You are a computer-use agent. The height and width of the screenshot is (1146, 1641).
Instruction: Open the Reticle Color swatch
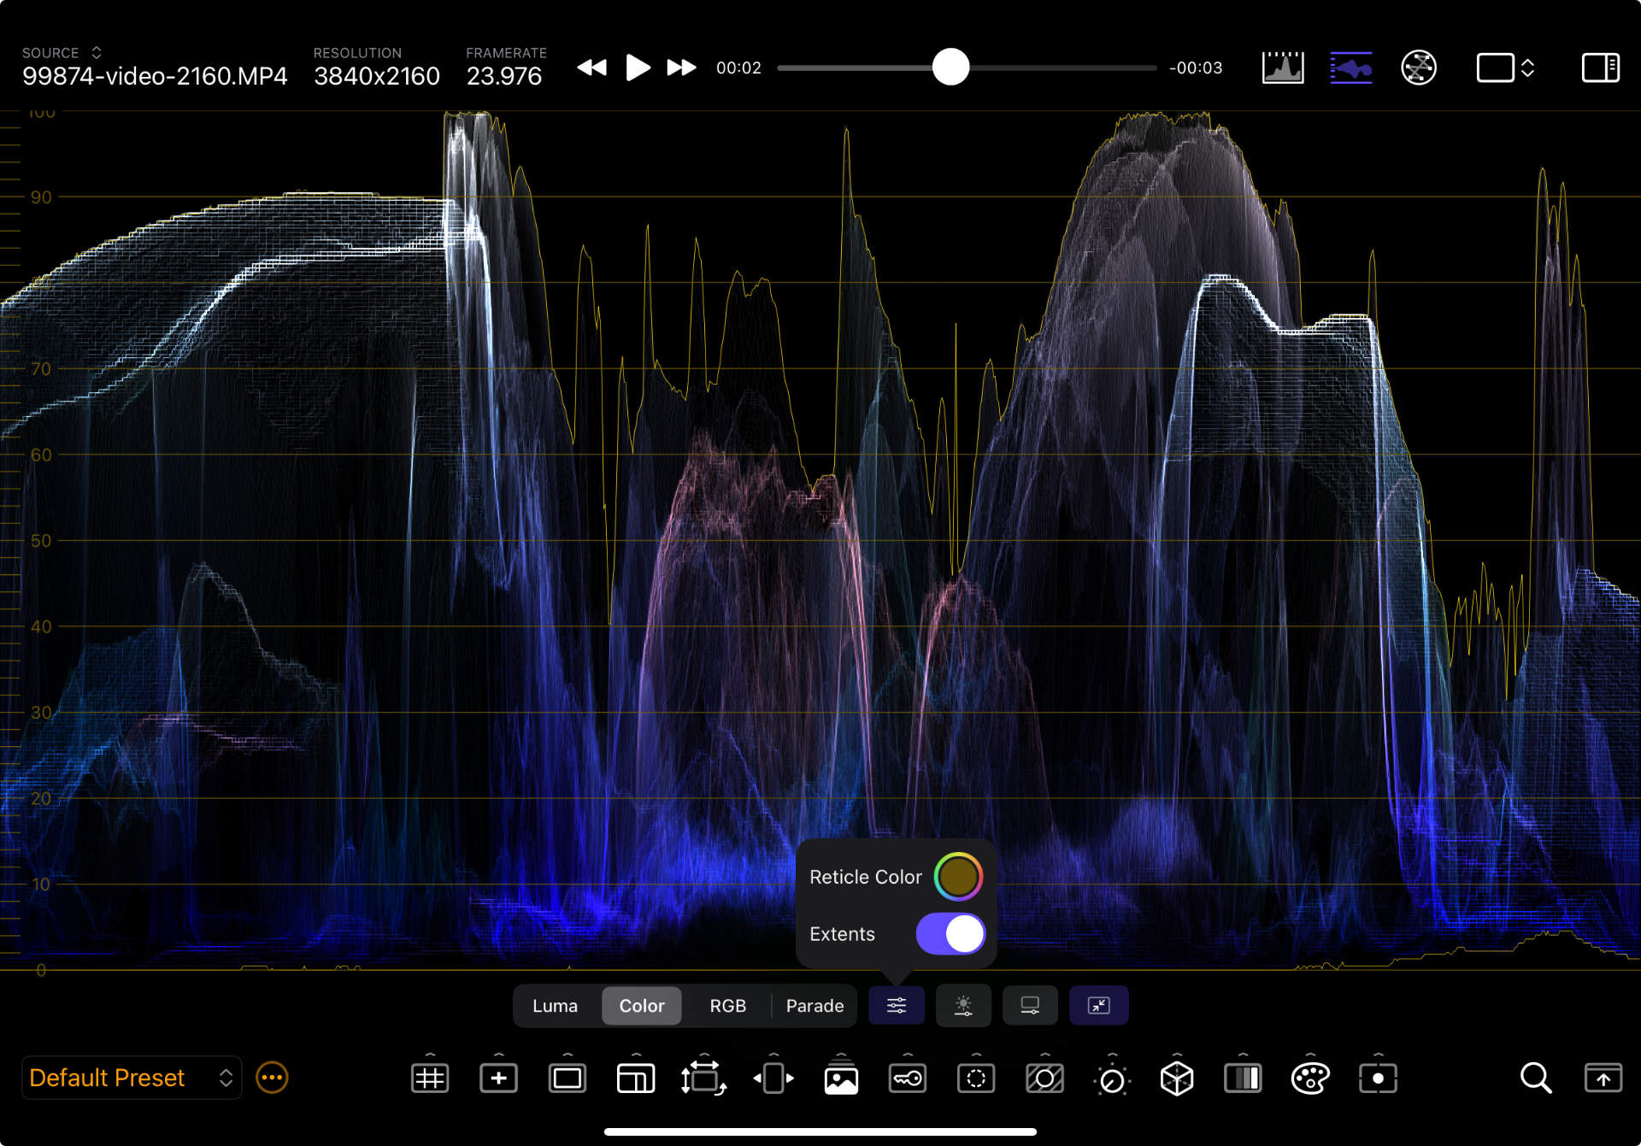(958, 877)
